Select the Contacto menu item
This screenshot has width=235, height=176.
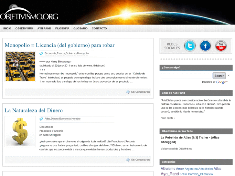[x=99, y=28]
